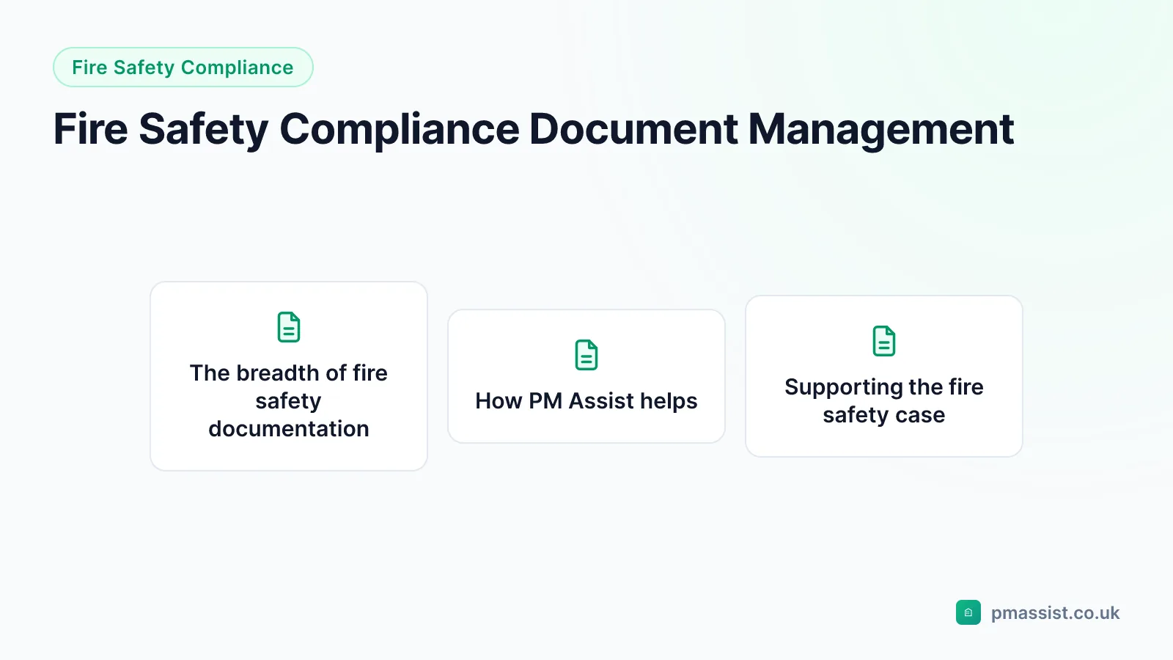Click document icon above 'Supporting the fire safety case'
Viewport: 1173px width, 660px height.
coord(884,341)
